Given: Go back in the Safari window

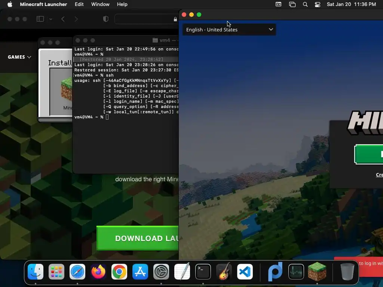Looking at the screenshot, I should pyautogui.click(x=63, y=19).
